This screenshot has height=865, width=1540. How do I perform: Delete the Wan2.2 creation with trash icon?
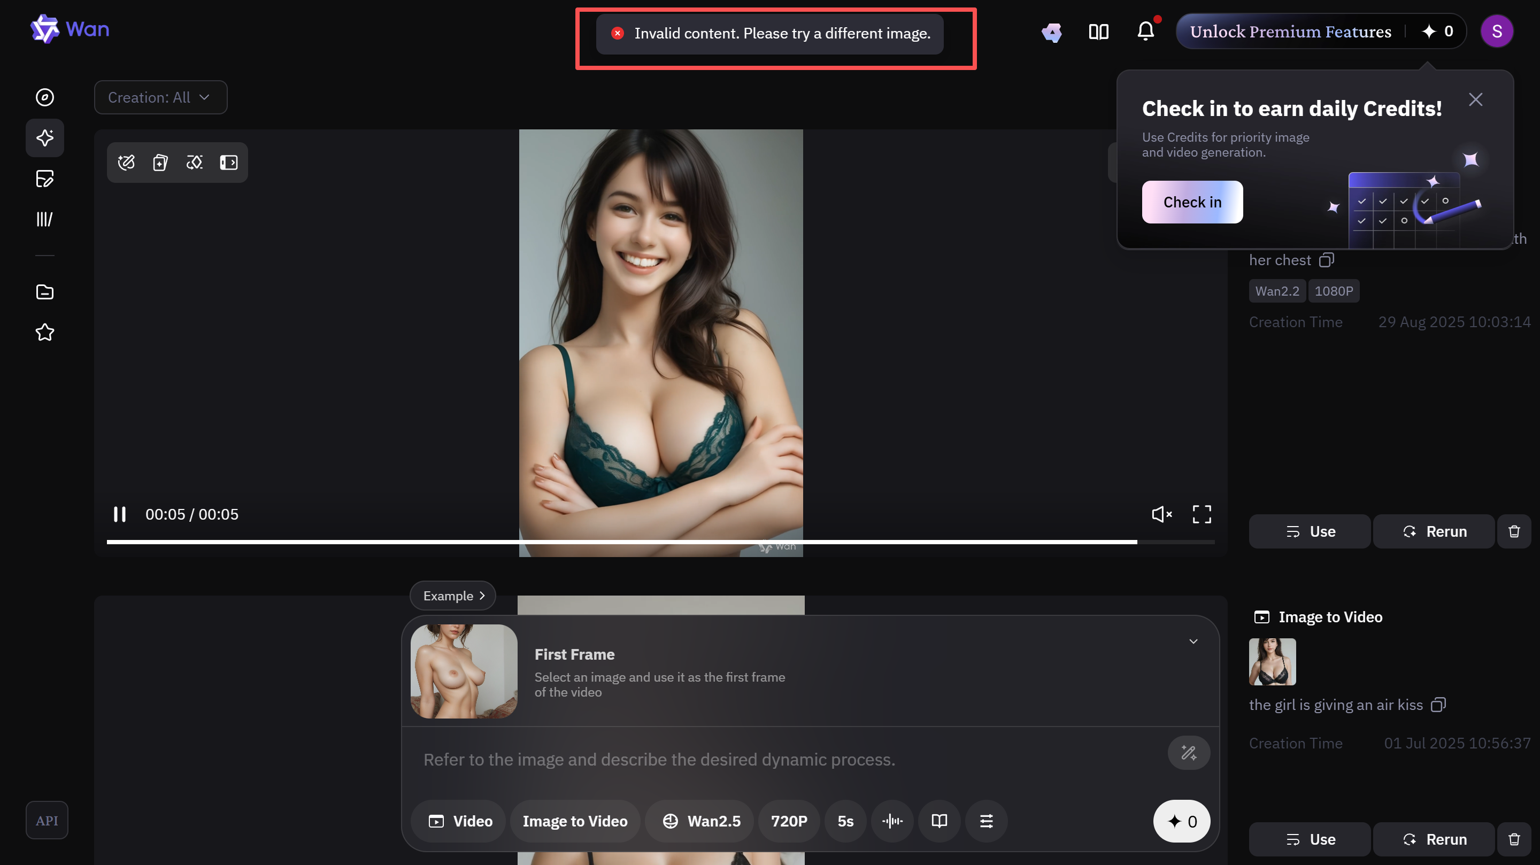(x=1514, y=531)
